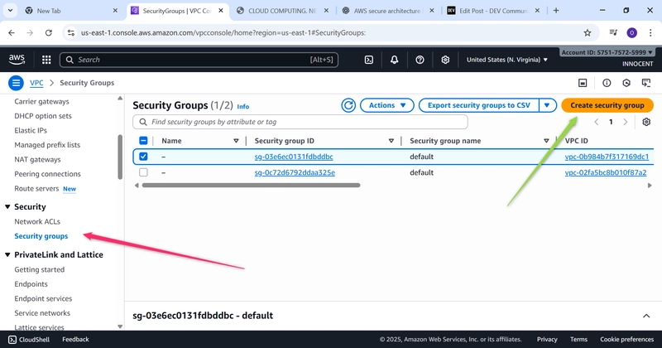The height and width of the screenshot is (348, 662).
Task: Open NAT gateways in sidebar
Action: 37,159
